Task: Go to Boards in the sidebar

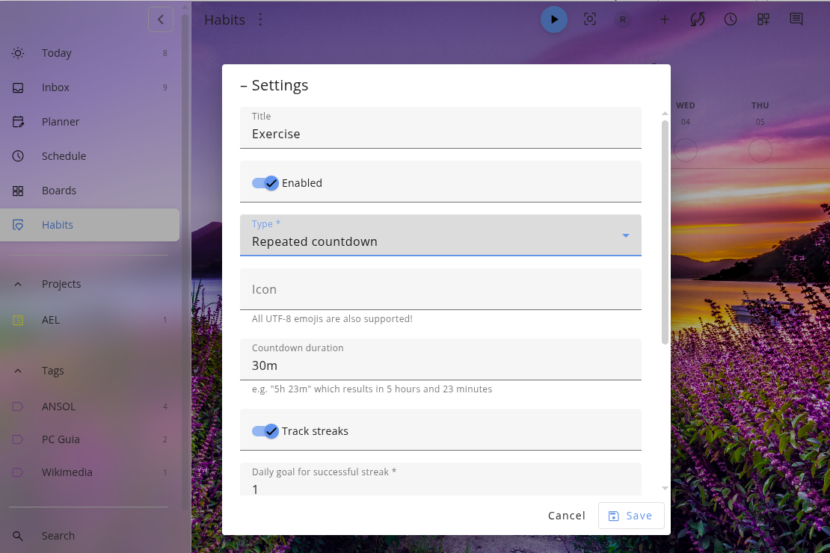Action: coord(58,191)
